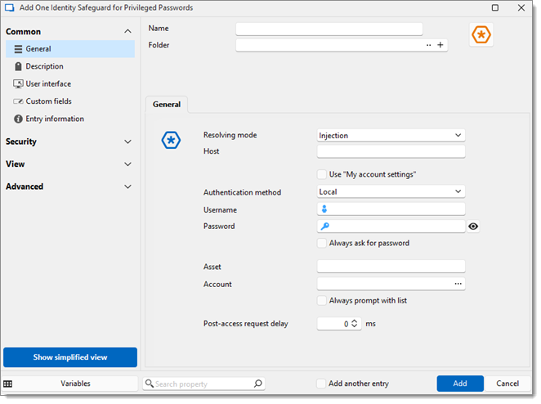Click the grid icon beside Variables
This screenshot has height=404, width=541.
7,384
